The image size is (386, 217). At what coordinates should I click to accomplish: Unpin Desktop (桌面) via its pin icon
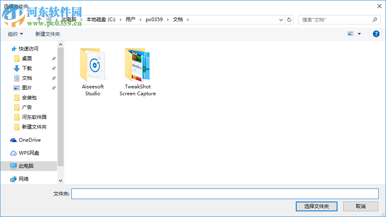coord(54,59)
